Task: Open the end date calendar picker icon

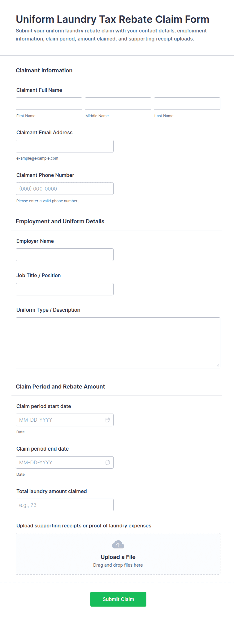Action: click(x=108, y=462)
